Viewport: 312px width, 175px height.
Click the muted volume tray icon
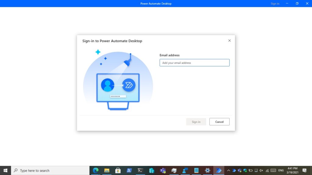[261, 170]
